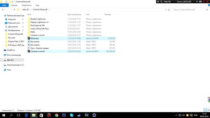Click the Звук - биение сердца file icon
The image size is (210, 118).
point(29,48)
